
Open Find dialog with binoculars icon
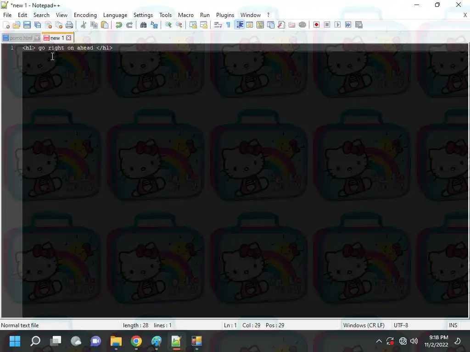143,25
